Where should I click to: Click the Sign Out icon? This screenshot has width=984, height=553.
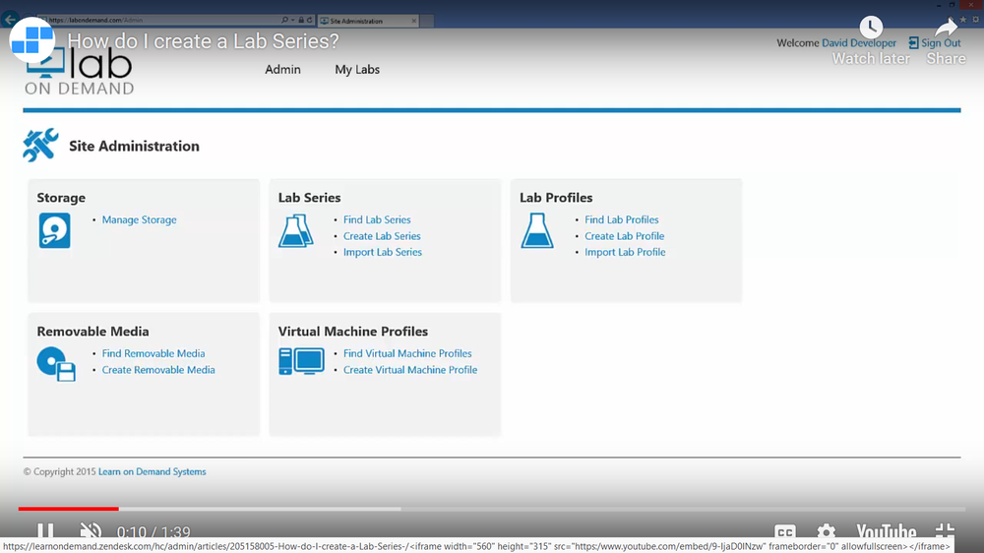[914, 42]
